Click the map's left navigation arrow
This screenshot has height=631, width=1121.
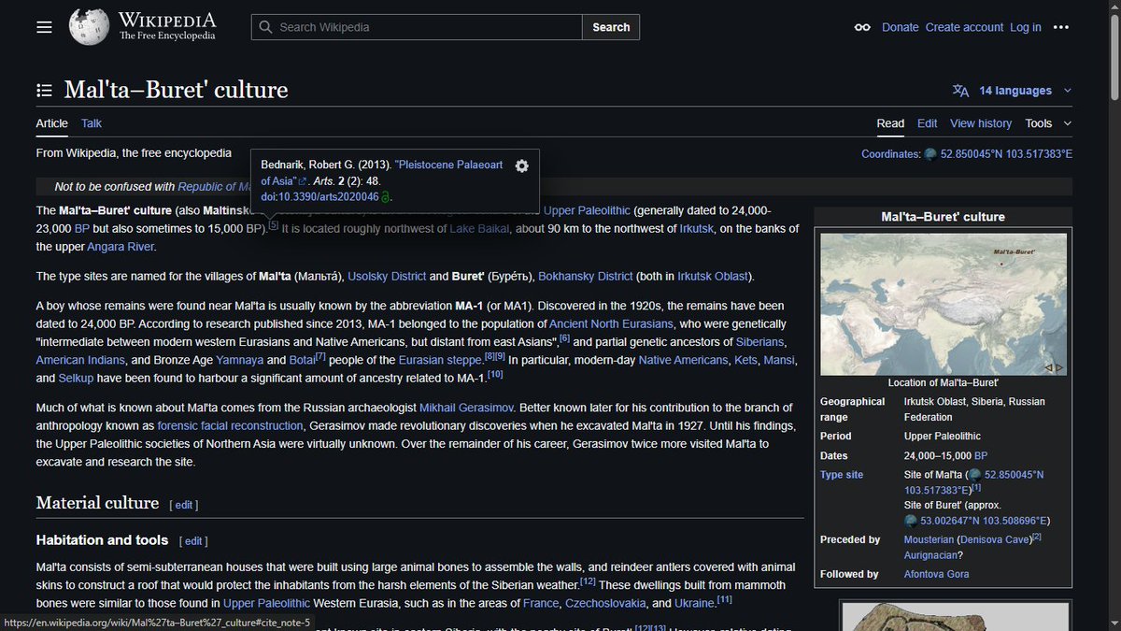click(1048, 367)
